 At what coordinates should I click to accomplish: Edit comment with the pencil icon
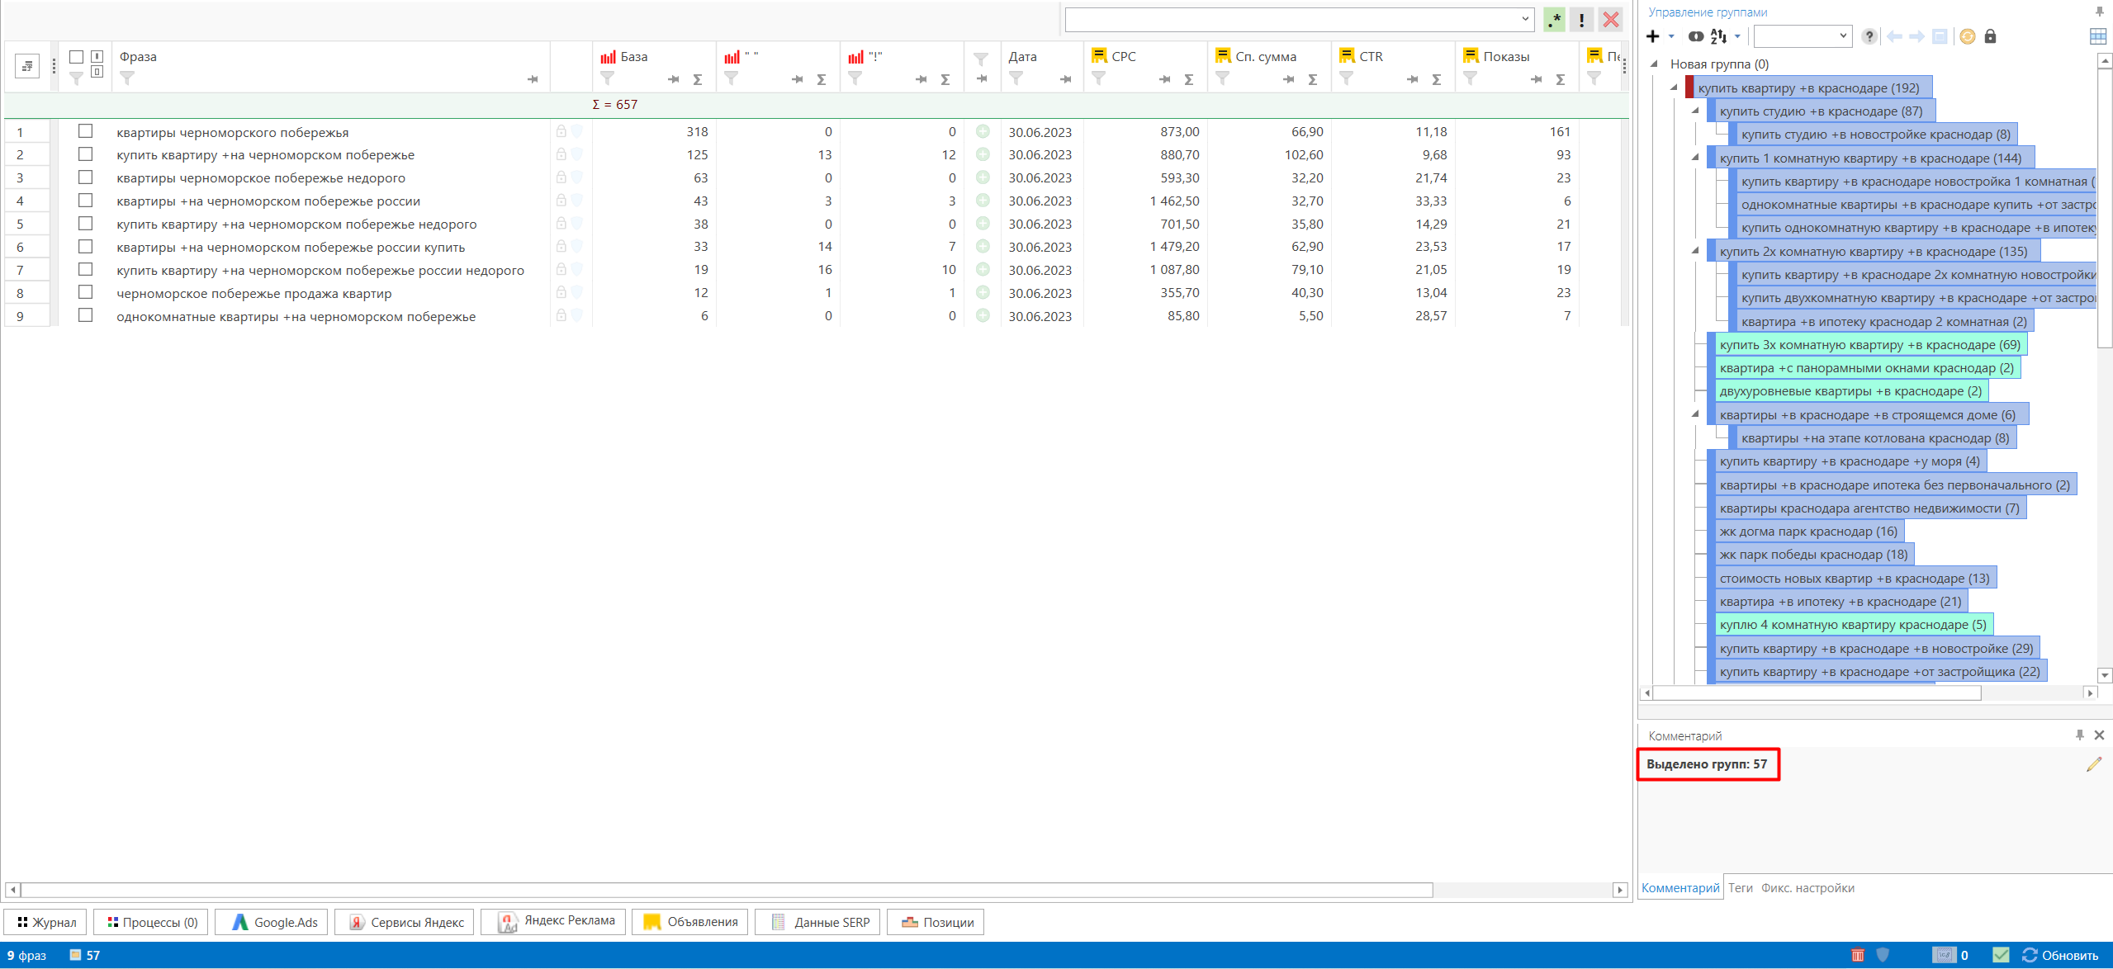click(2094, 764)
